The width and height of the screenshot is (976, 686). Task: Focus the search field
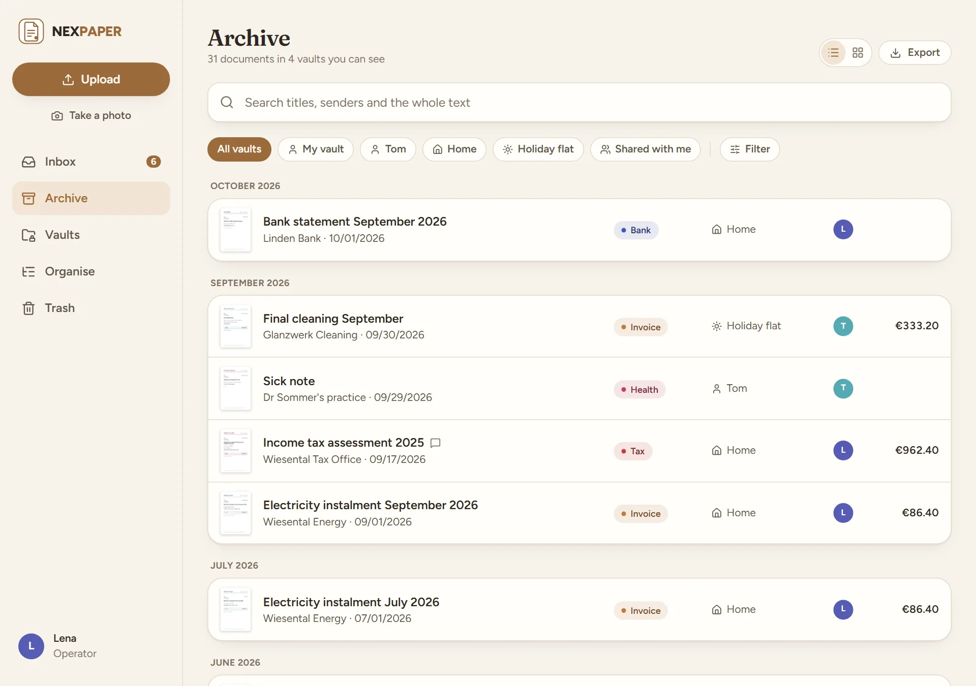point(579,102)
